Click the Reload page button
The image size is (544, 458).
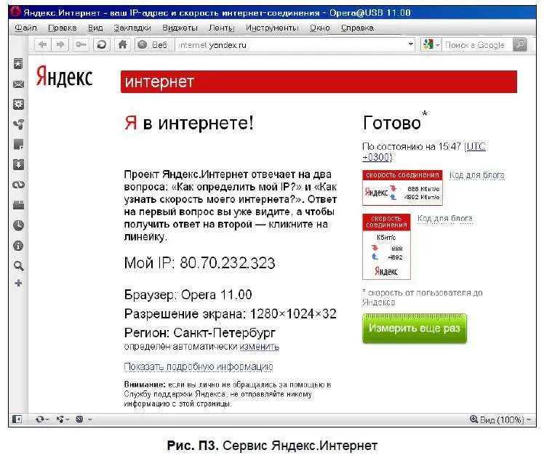102,45
